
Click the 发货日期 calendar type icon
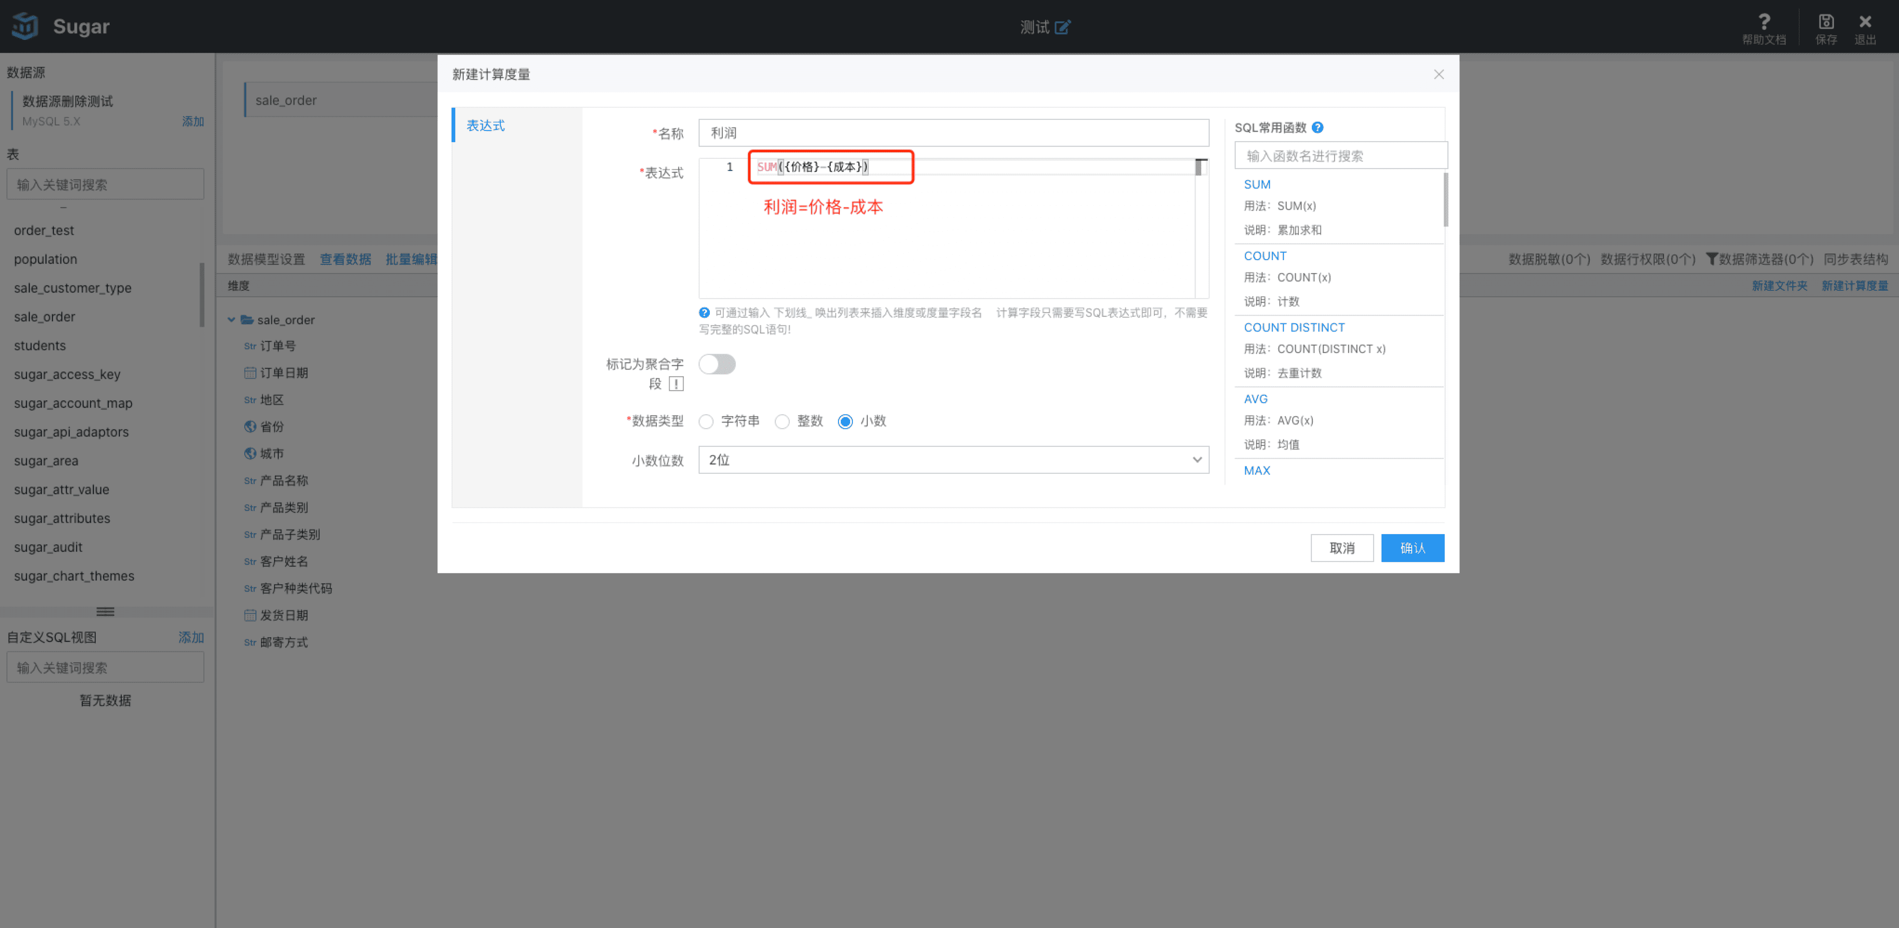250,615
